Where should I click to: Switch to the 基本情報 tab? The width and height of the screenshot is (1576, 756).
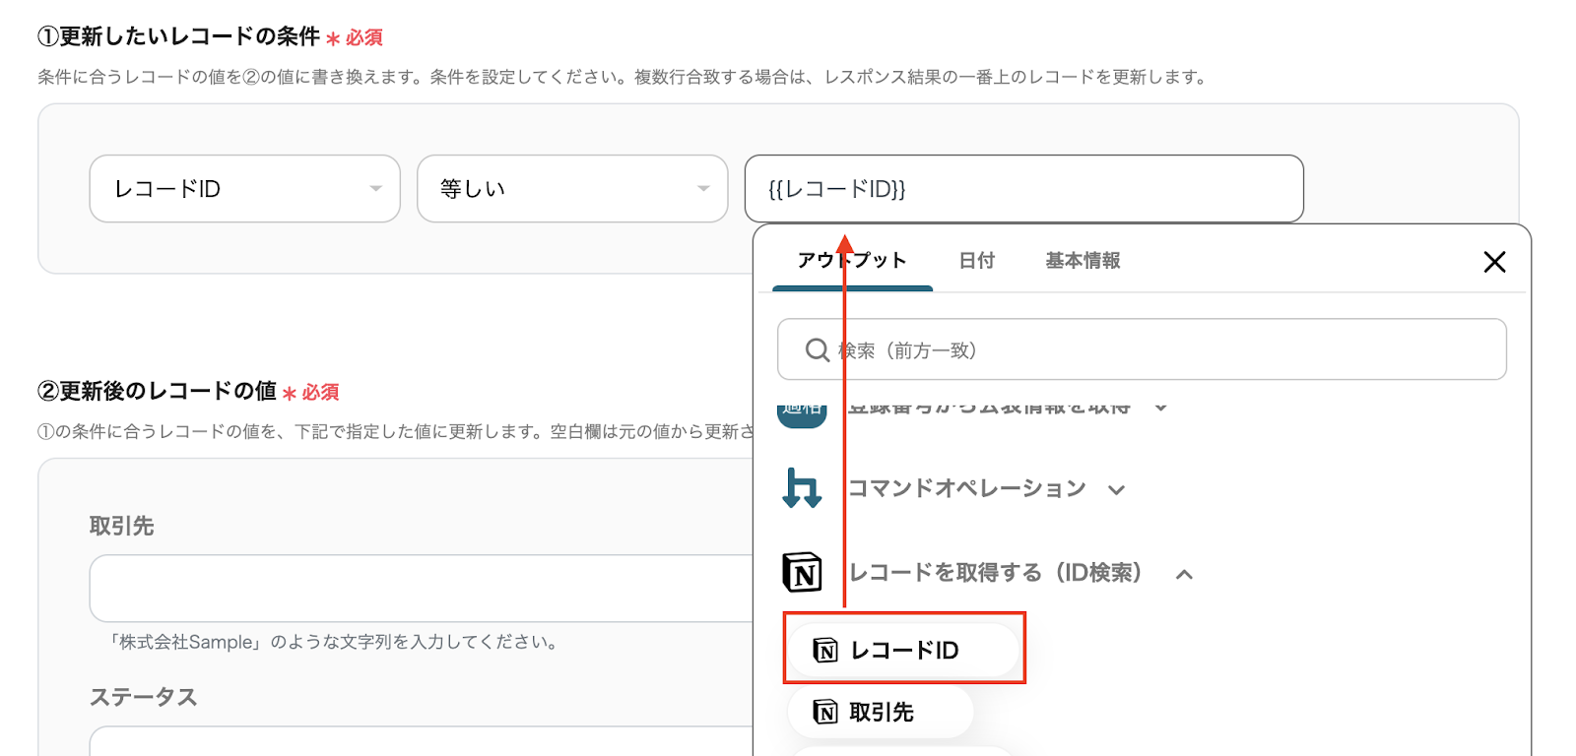click(1083, 261)
